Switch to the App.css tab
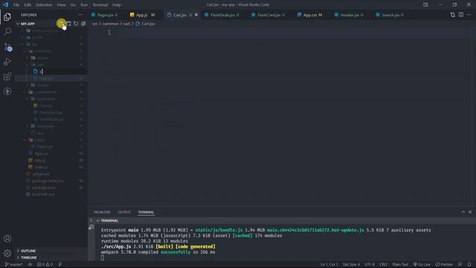The height and width of the screenshot is (268, 476). 310,15
